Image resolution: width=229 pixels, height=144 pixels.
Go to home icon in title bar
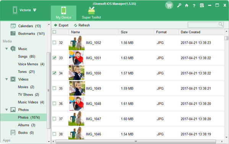pyautogui.click(x=187, y=6)
